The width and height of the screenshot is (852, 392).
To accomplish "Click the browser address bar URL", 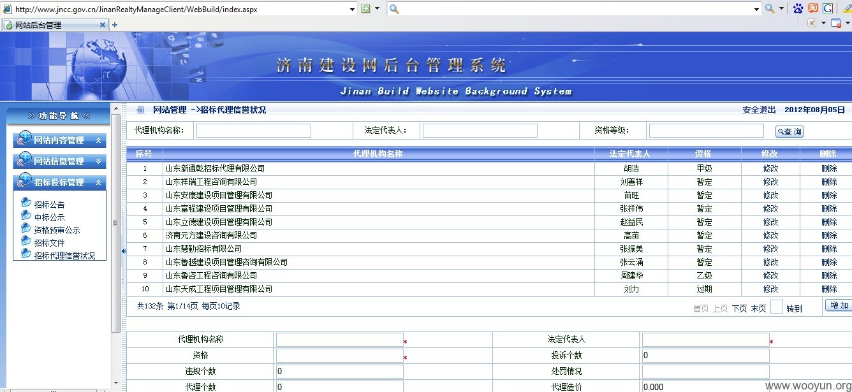I will pos(136,9).
